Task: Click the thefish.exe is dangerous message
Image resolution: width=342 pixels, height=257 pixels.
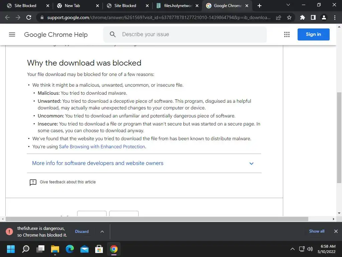Action: click(42, 232)
